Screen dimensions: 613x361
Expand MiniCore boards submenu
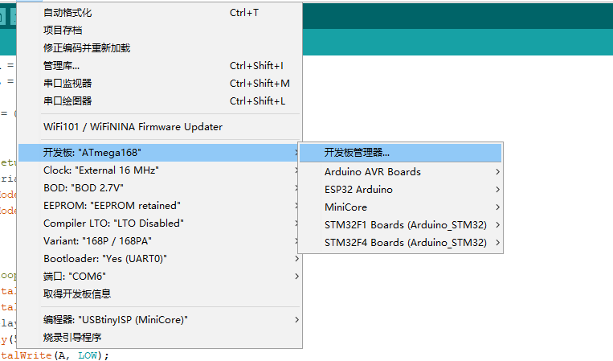[345, 207]
